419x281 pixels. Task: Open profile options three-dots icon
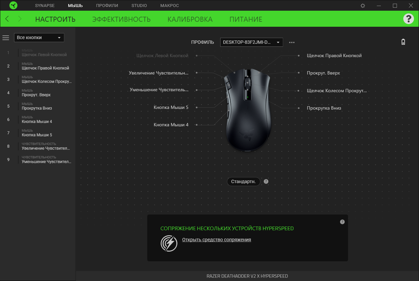coord(292,42)
